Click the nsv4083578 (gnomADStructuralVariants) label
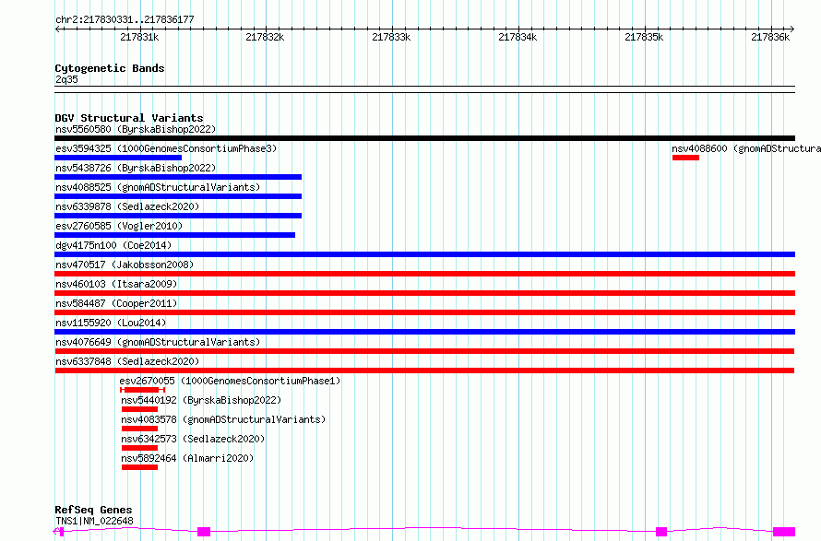Image resolution: width=821 pixels, height=541 pixels. coord(223,419)
